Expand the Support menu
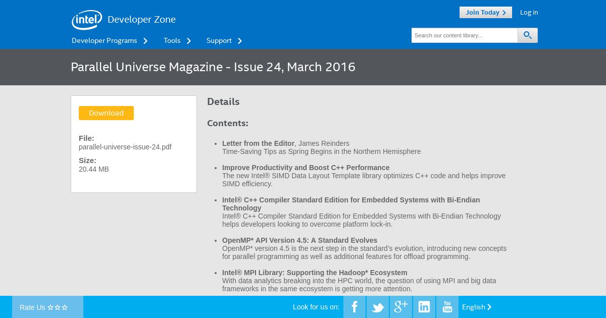 pyautogui.click(x=224, y=40)
